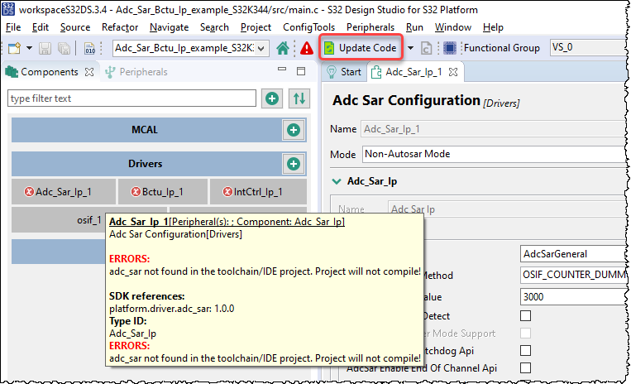The height and width of the screenshot is (384, 631).
Task: Open the Refactor menu
Action: point(120,27)
